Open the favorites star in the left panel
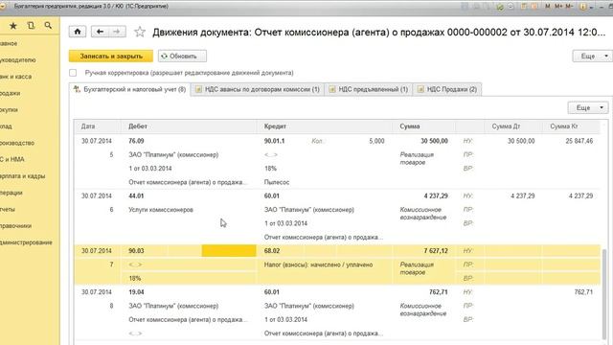613x345 pixels. [13, 26]
